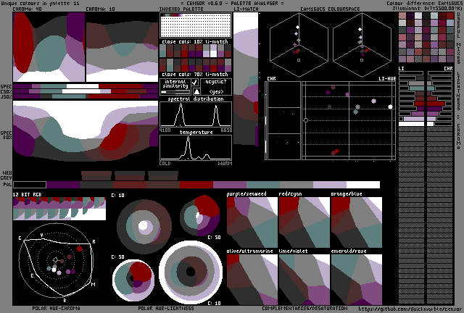Click the indexed palette dotted grid

[195, 25]
